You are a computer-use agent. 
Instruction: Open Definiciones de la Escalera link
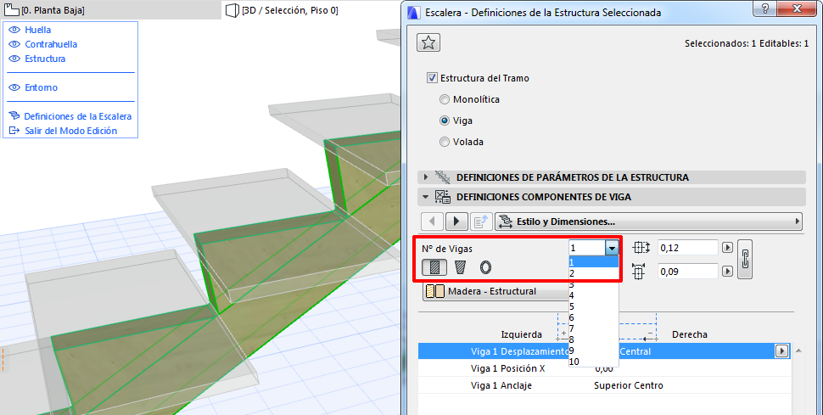tap(78, 116)
